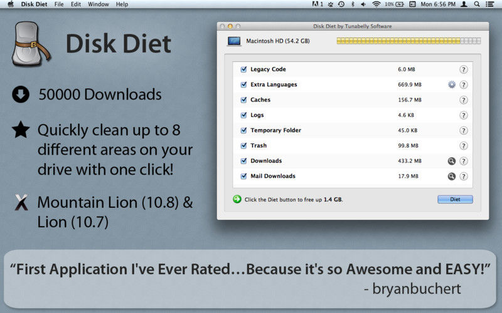The width and height of the screenshot is (502, 313).
Task: Select the 433.2 MB size value
Action: [x=410, y=161]
